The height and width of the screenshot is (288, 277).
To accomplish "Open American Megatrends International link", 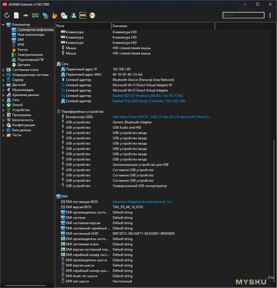I will (143, 202).
